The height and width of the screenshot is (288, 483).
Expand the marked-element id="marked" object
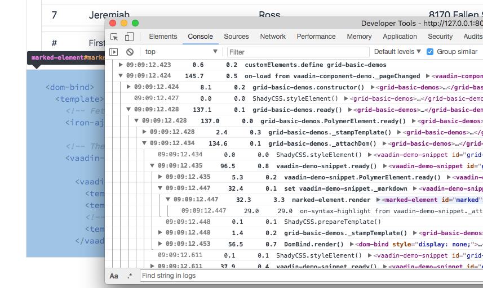tap(378, 200)
